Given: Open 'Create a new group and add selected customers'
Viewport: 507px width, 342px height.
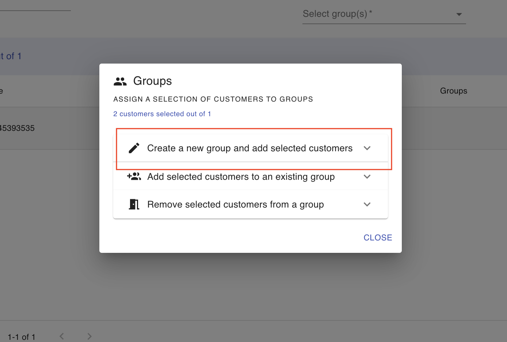Looking at the screenshot, I should pyautogui.click(x=251, y=148).
